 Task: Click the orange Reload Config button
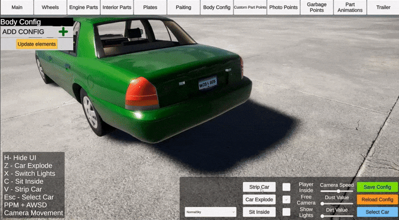[377, 199]
